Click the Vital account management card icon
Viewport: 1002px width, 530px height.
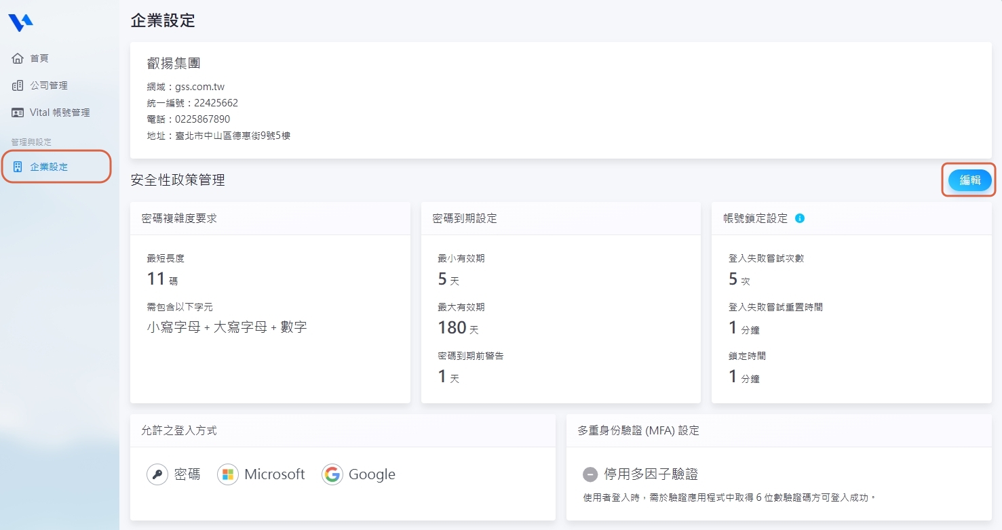[x=18, y=113]
